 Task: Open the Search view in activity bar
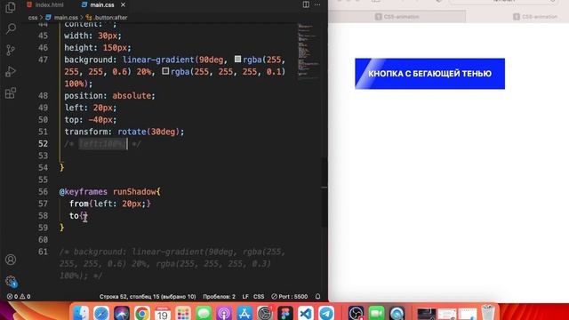tap(11, 28)
